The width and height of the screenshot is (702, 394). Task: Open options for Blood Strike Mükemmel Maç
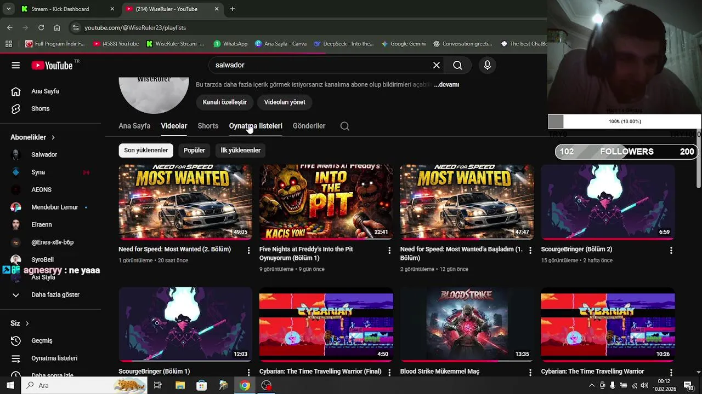pos(530,372)
